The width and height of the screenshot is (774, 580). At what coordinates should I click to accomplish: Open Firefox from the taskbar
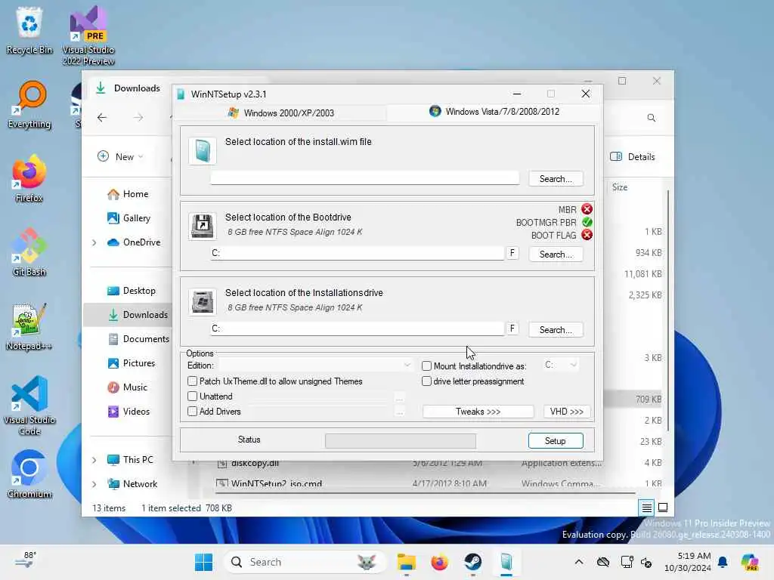point(439,562)
